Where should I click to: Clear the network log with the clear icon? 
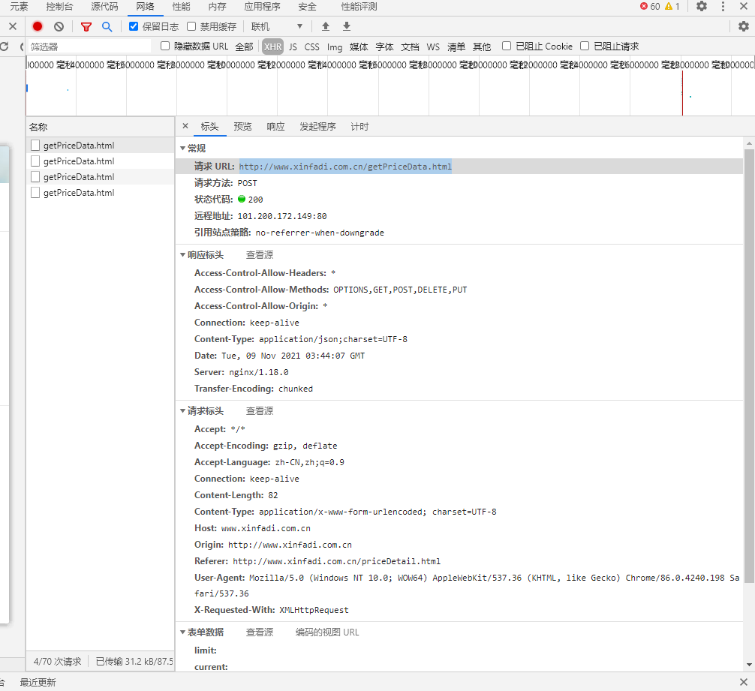point(59,26)
